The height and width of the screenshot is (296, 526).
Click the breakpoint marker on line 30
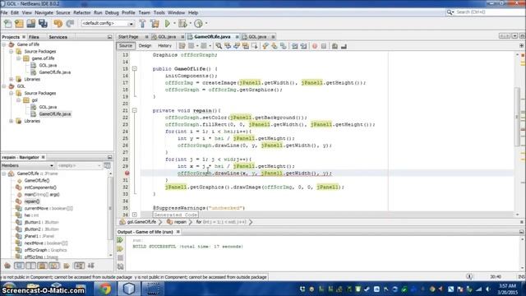click(127, 173)
